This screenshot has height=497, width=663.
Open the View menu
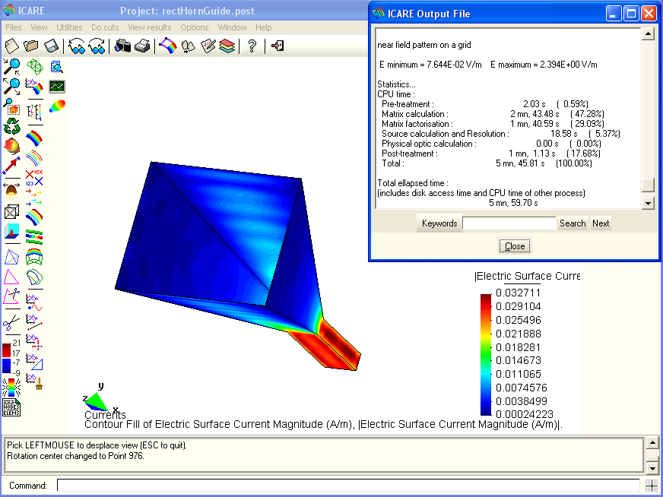39,27
